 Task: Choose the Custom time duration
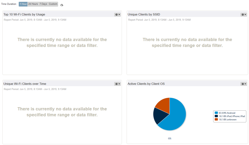tap(53, 4)
